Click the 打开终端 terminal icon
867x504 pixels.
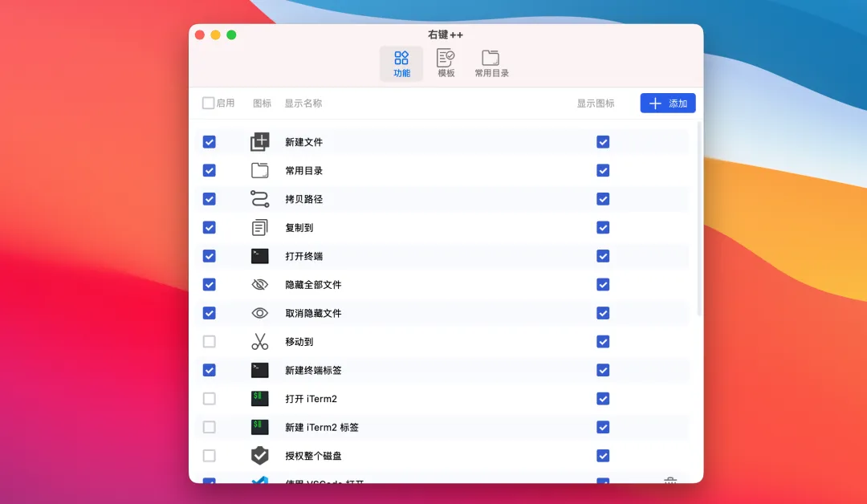[x=260, y=256]
